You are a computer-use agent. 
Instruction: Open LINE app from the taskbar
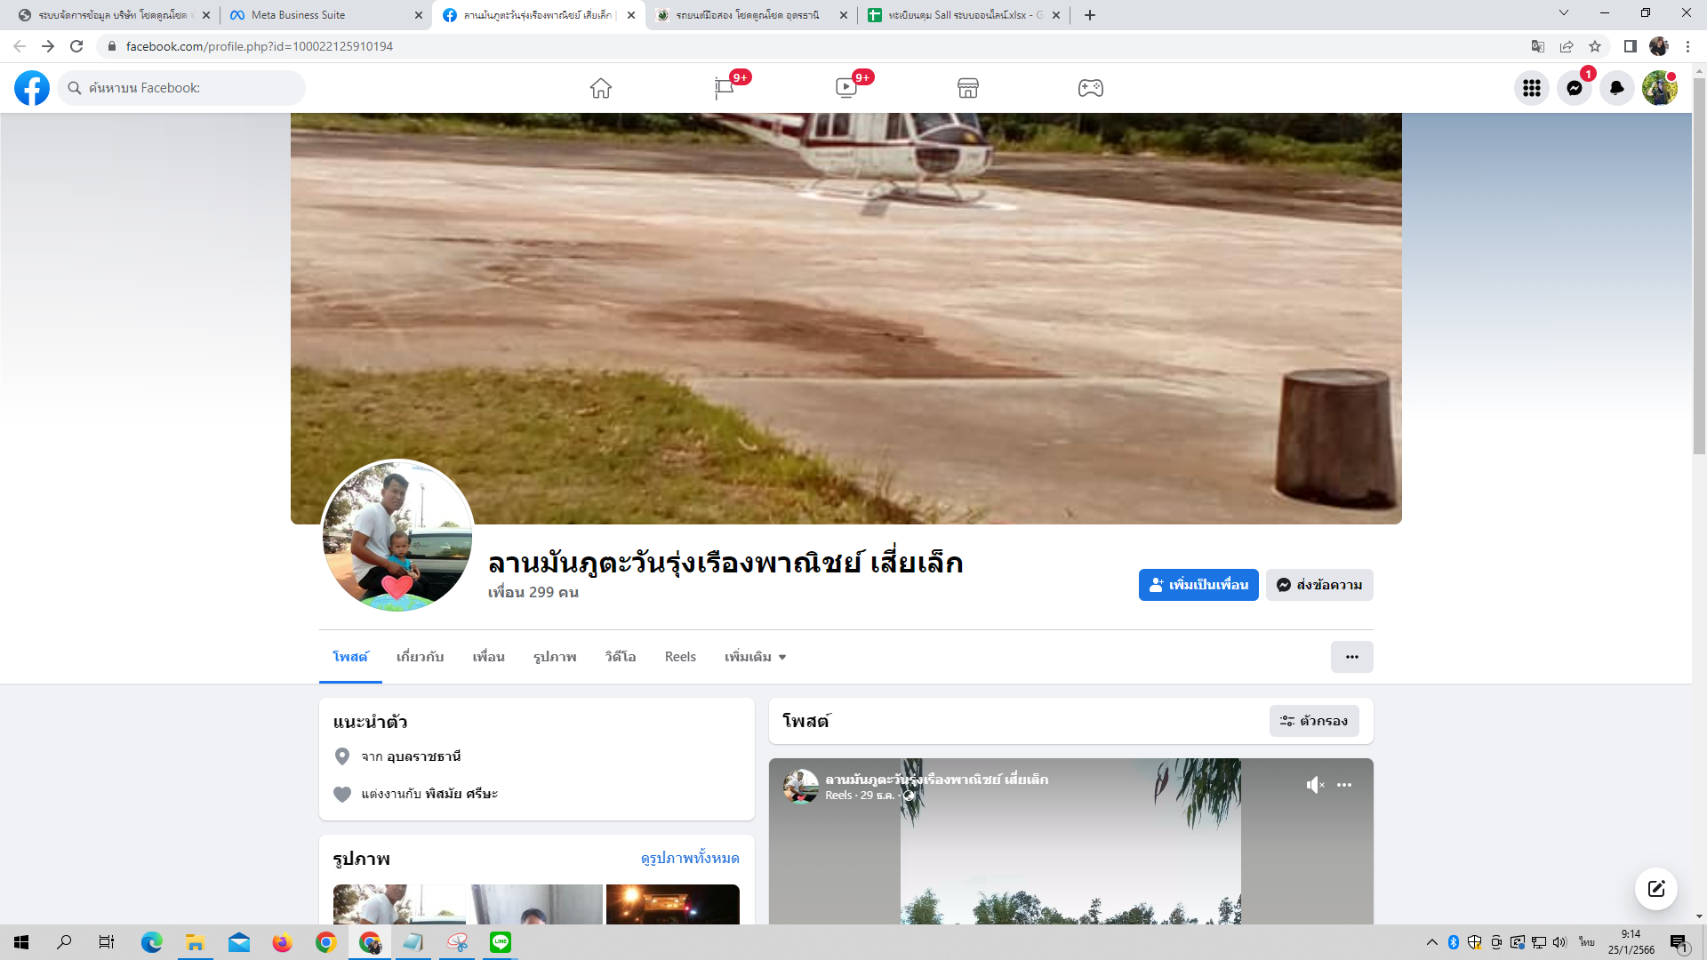coord(501,942)
